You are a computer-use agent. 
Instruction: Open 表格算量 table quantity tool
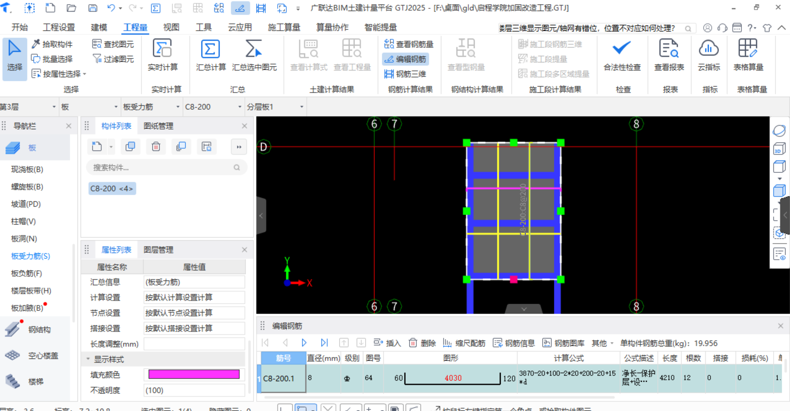(x=748, y=55)
